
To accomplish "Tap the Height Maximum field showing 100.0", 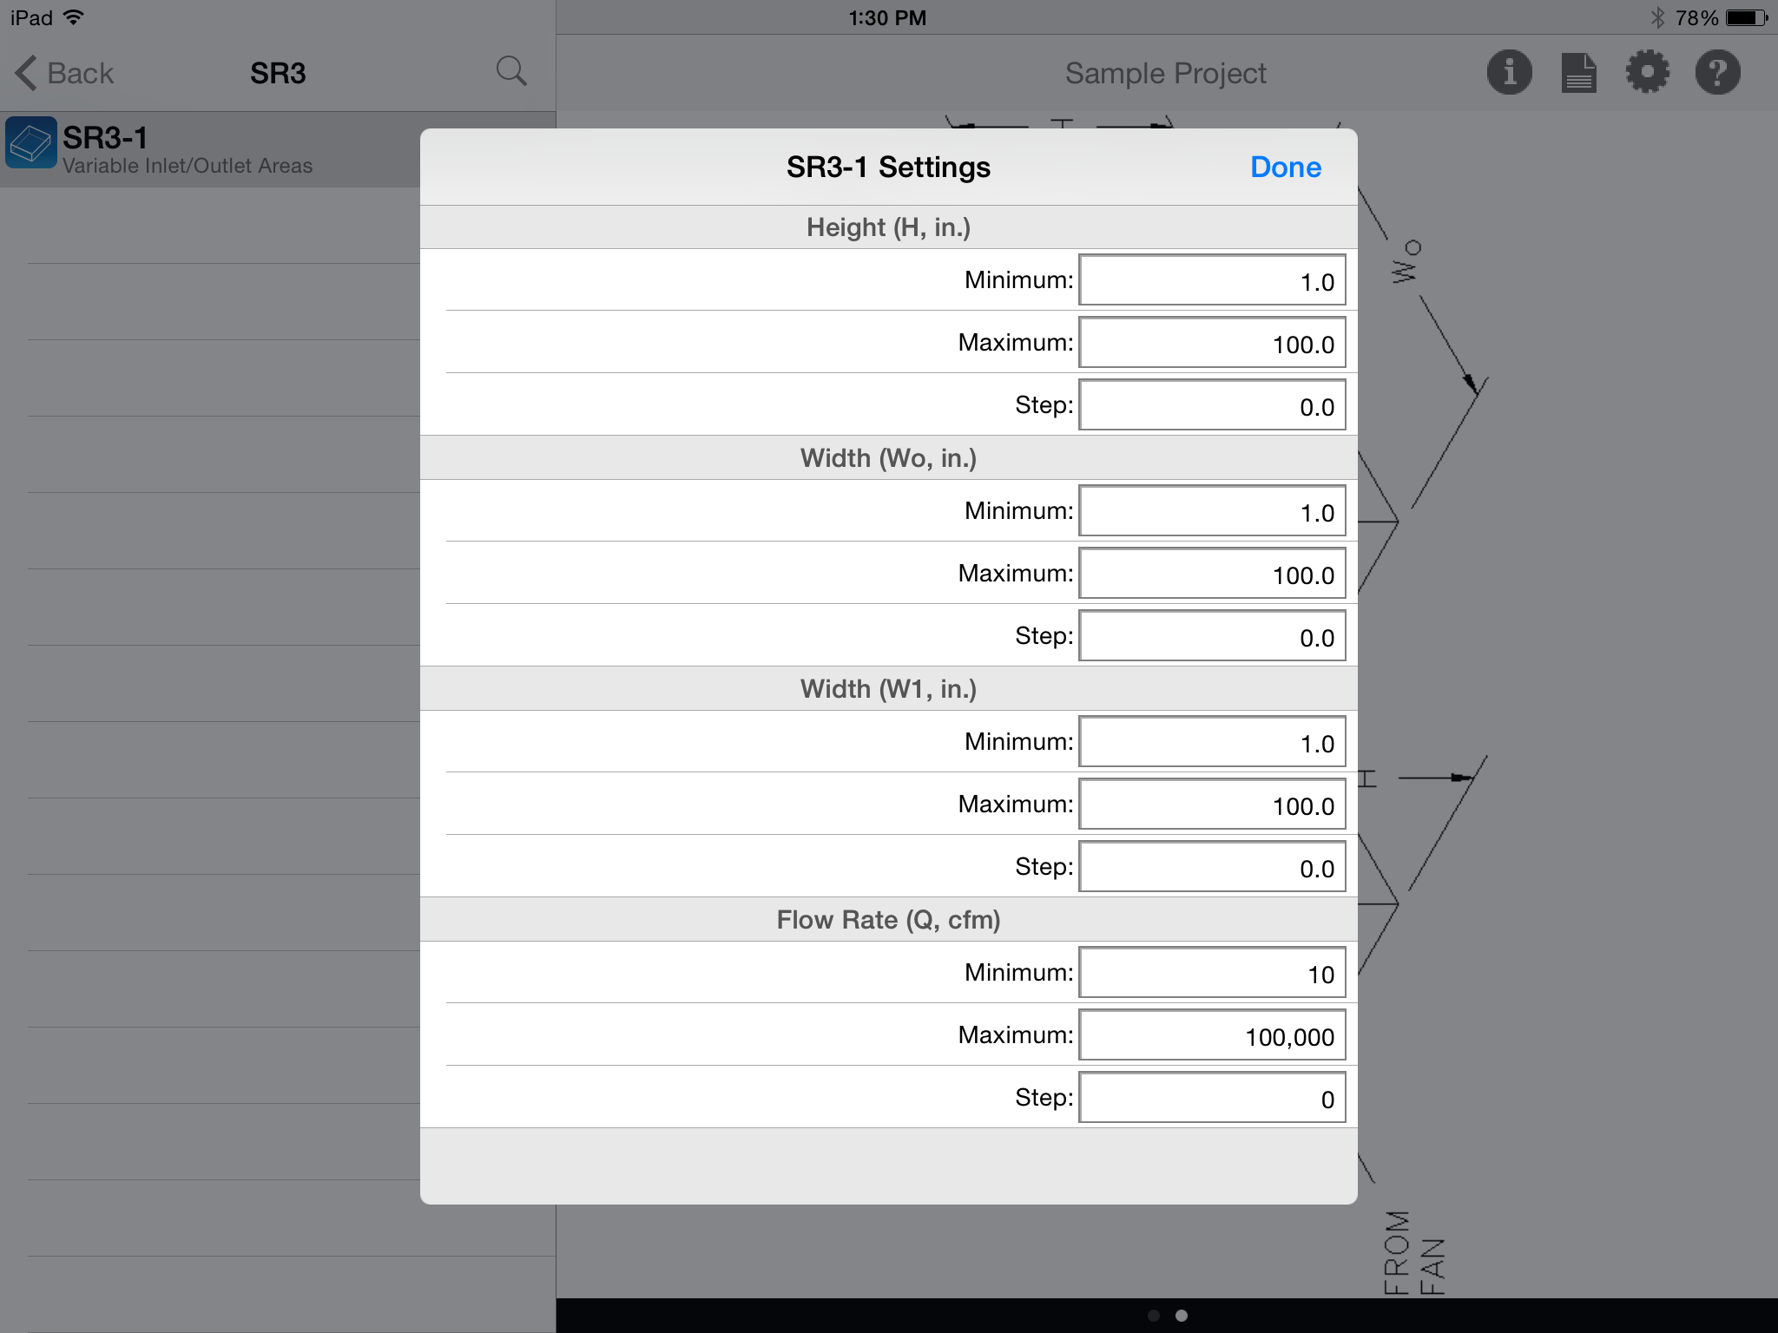I will tap(1212, 342).
